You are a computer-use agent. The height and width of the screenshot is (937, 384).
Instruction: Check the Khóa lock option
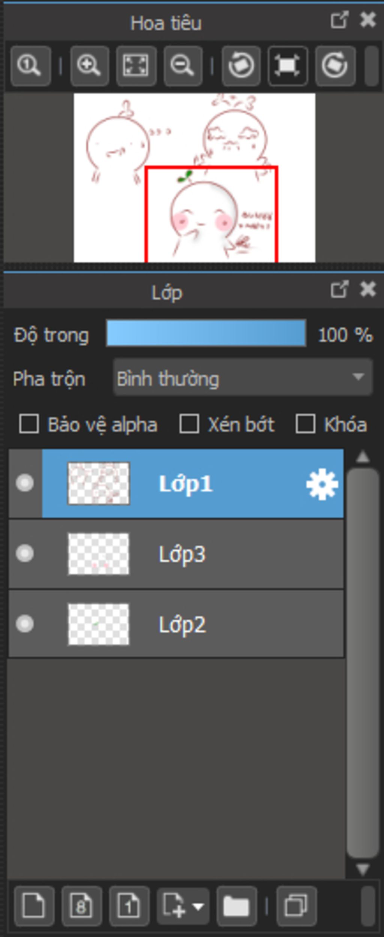coord(305,424)
